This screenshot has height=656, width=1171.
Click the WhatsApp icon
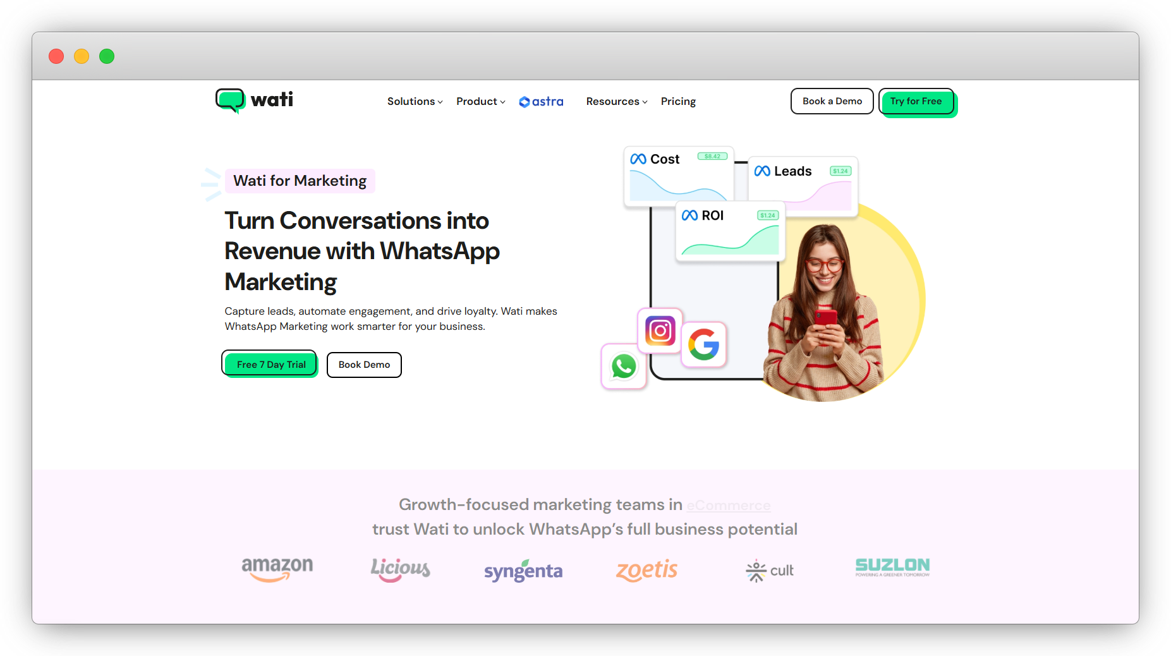point(624,367)
